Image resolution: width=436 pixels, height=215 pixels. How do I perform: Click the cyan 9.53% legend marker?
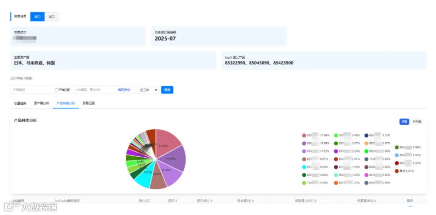304,167
